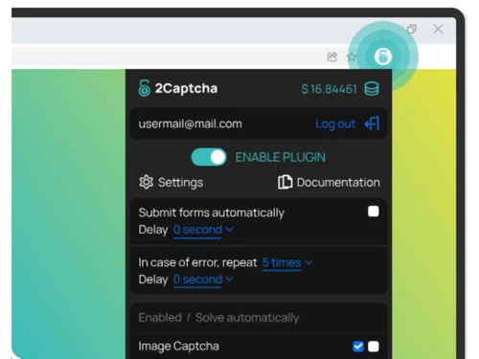The image size is (479, 359).
Task: Click the In case of error, repeat label
Action: [x=197, y=262]
